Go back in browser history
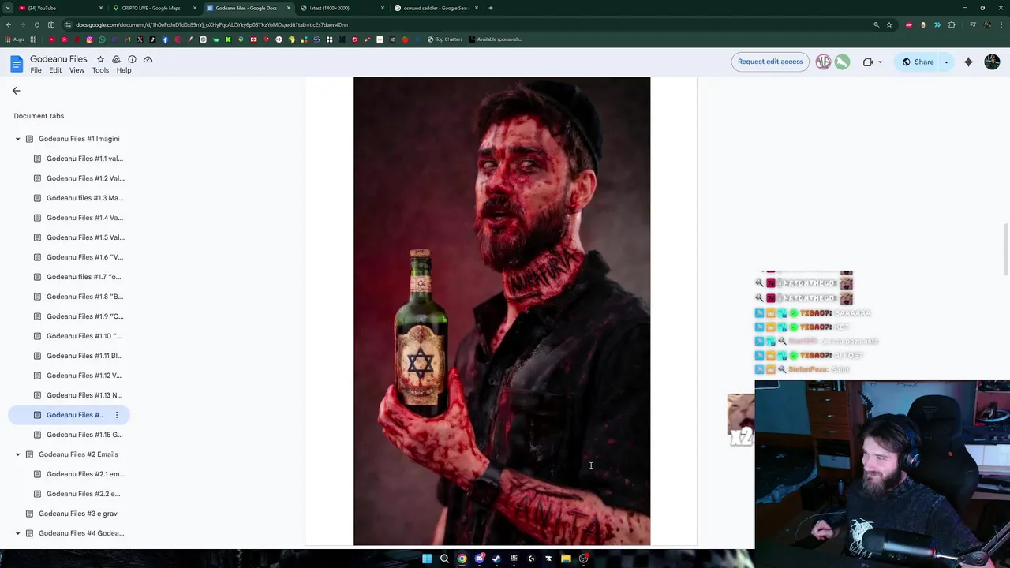This screenshot has width=1010, height=568. 8,24
